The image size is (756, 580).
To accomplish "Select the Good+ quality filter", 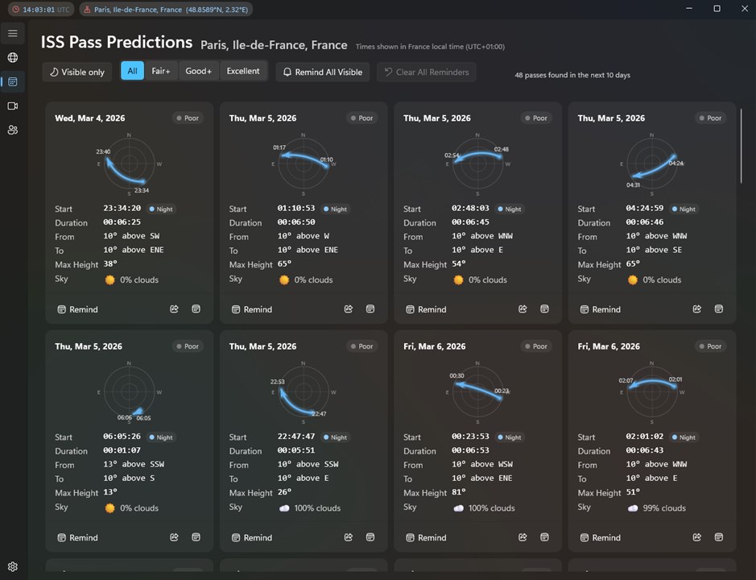I will coord(199,71).
